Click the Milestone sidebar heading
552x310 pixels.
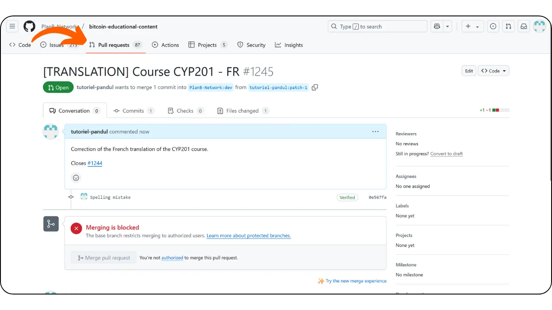pyautogui.click(x=406, y=265)
